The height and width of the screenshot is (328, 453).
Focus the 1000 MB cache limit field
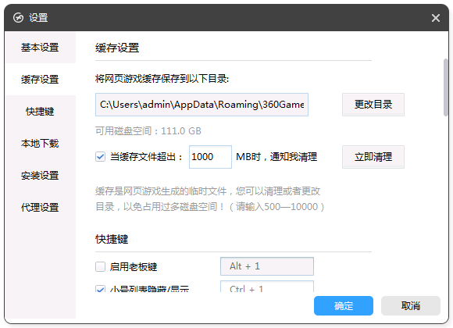(210, 157)
